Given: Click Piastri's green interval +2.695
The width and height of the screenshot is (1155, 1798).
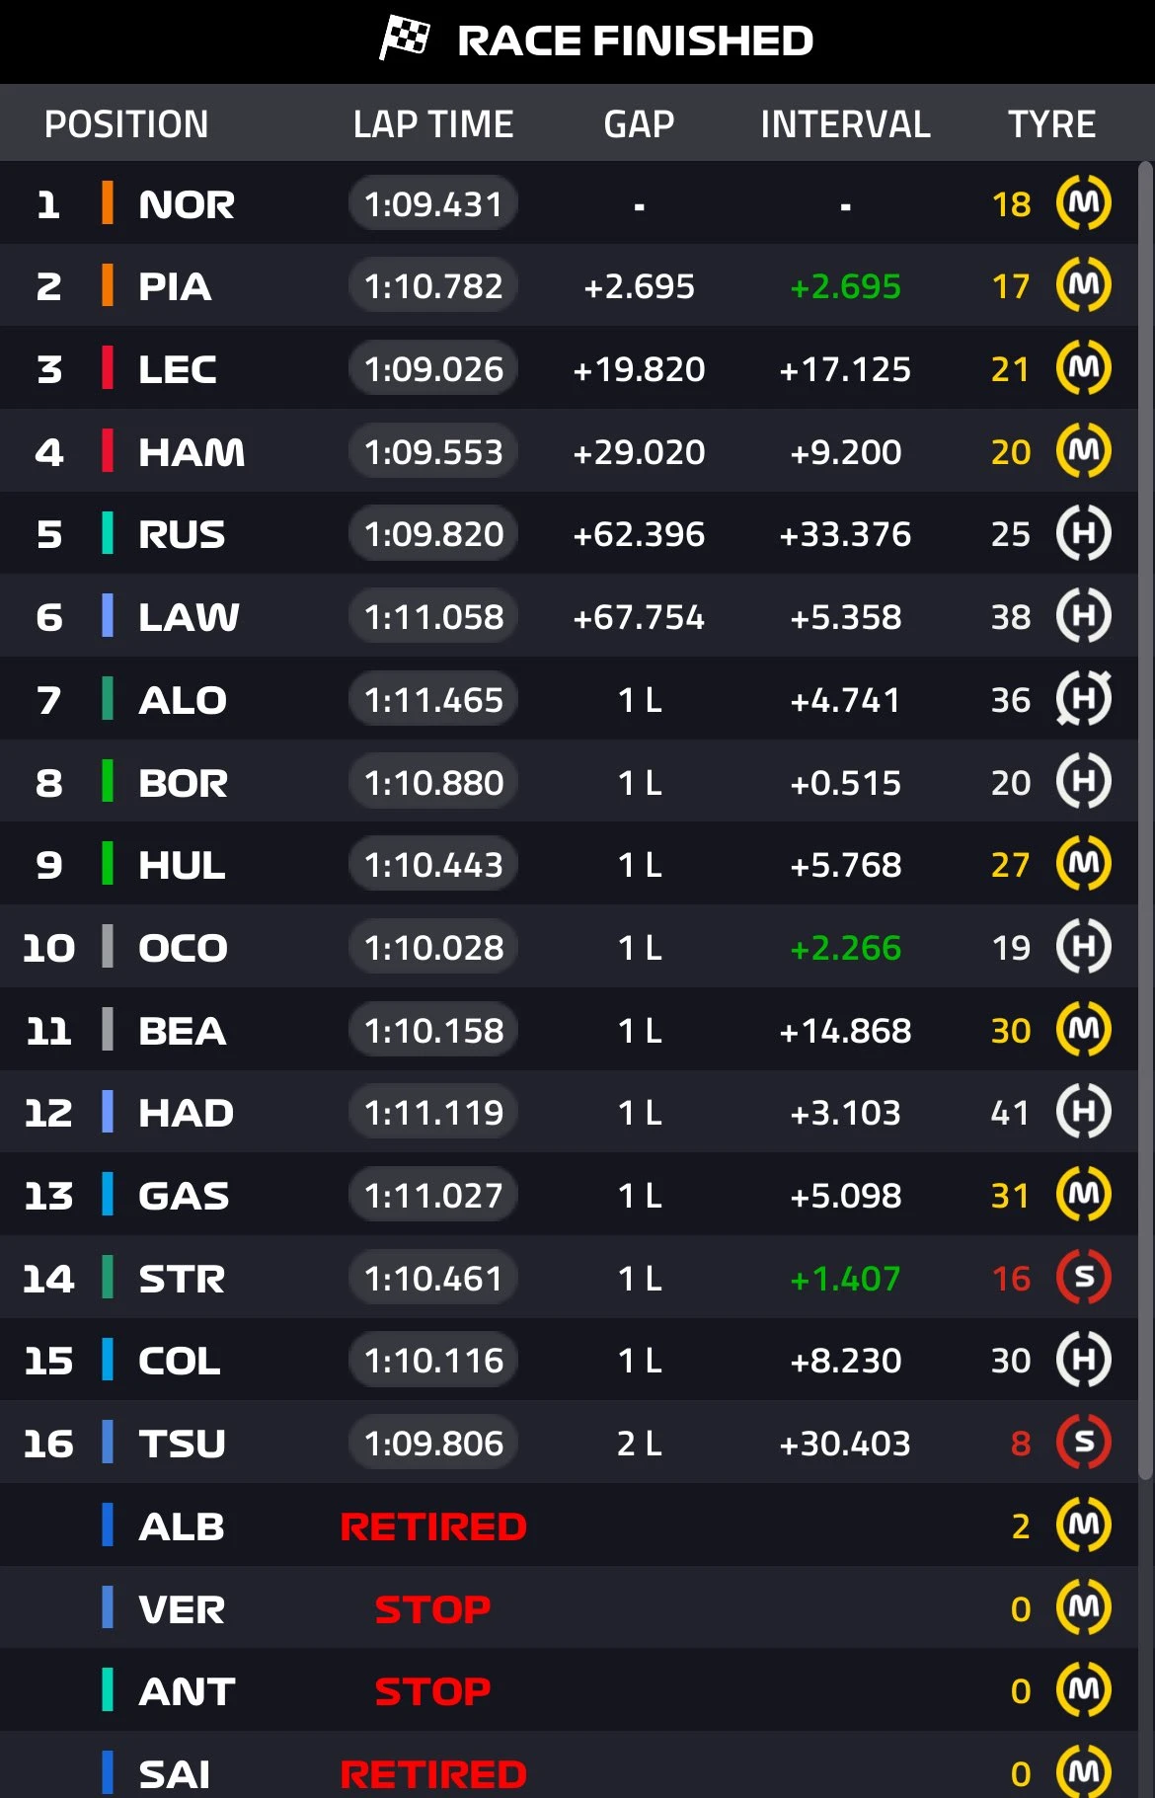Looking at the screenshot, I should point(845,286).
